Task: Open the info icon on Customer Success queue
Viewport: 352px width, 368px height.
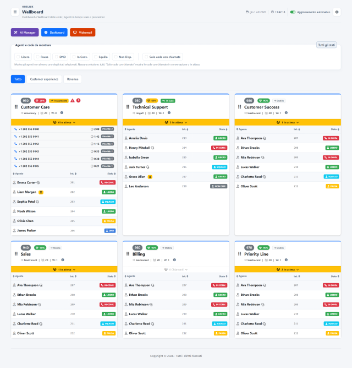Action: click(x=286, y=112)
